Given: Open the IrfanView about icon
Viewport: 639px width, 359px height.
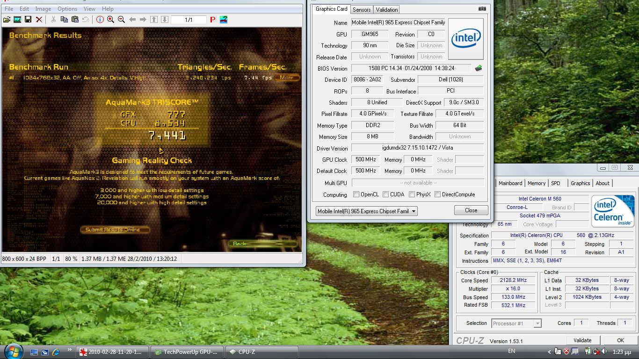Looking at the screenshot, I should 224,20.
